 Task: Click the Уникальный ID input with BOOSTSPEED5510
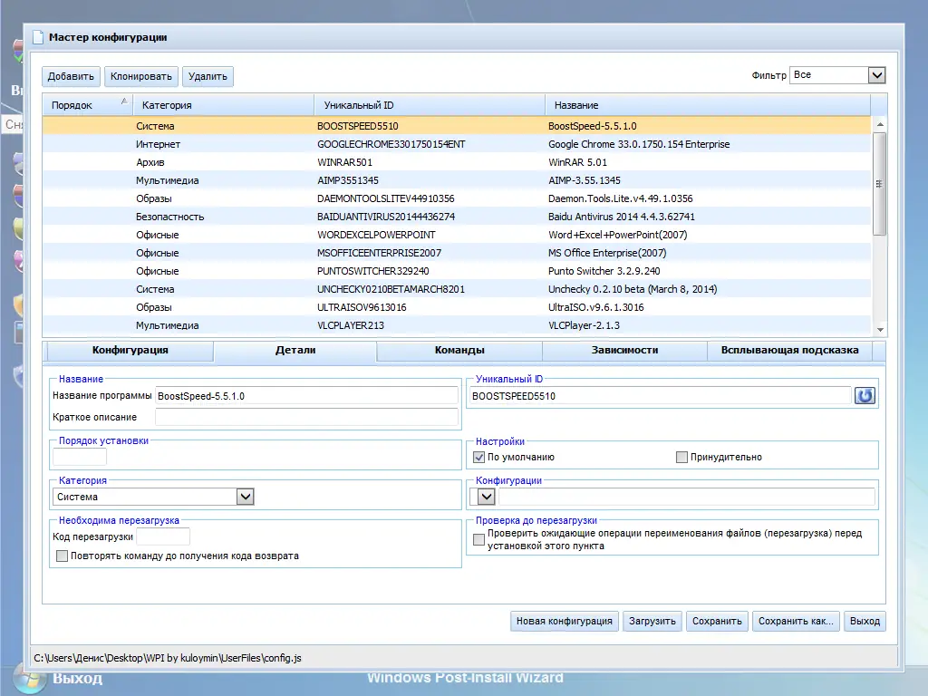(661, 396)
